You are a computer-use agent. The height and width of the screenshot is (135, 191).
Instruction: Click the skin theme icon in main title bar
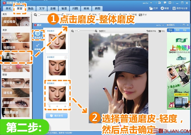159,3
